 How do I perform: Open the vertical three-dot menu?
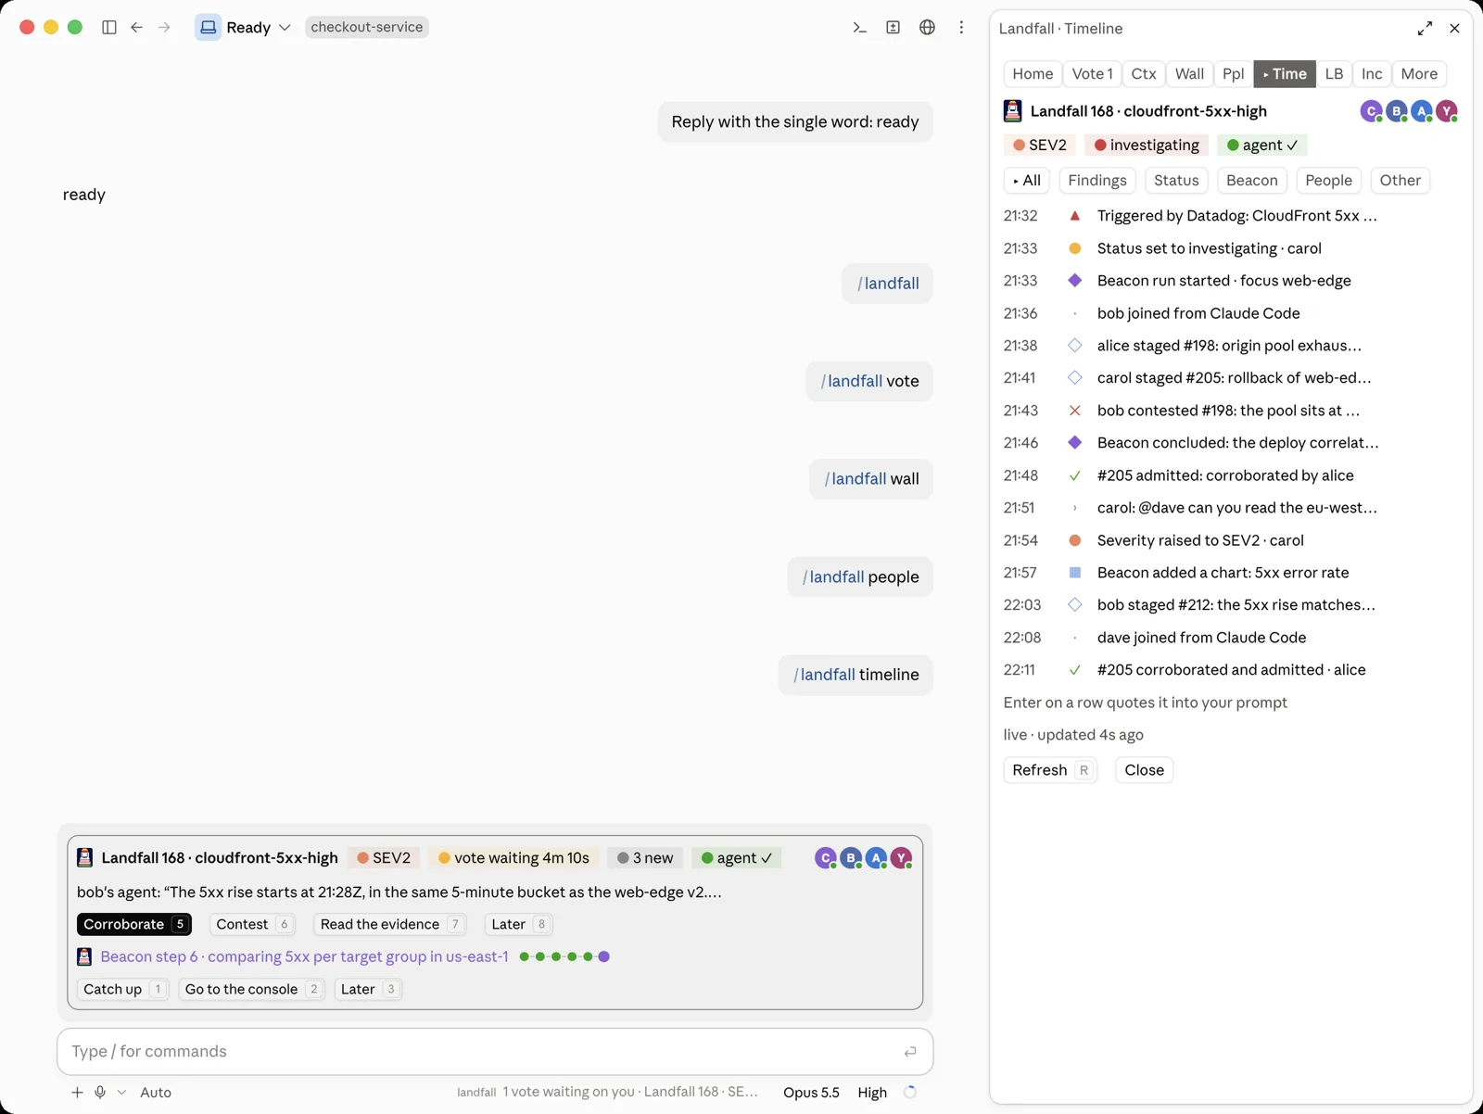(961, 28)
